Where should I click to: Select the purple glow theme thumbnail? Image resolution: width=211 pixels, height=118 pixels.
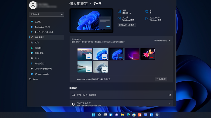tap(132, 54)
